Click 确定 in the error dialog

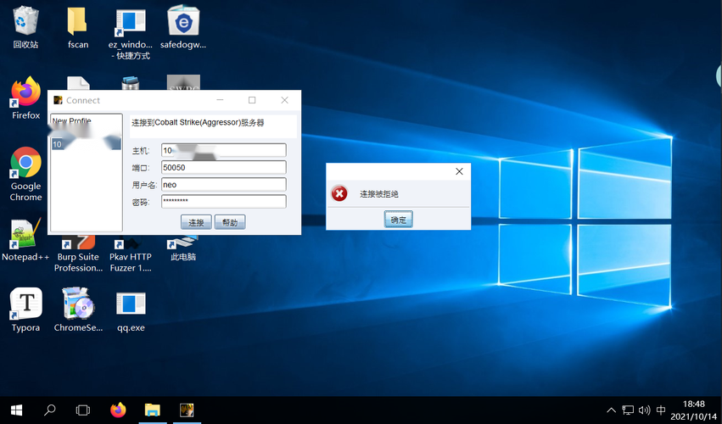coord(398,220)
